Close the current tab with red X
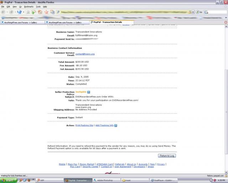This screenshot has height=183, width=228. [x=226, y=22]
